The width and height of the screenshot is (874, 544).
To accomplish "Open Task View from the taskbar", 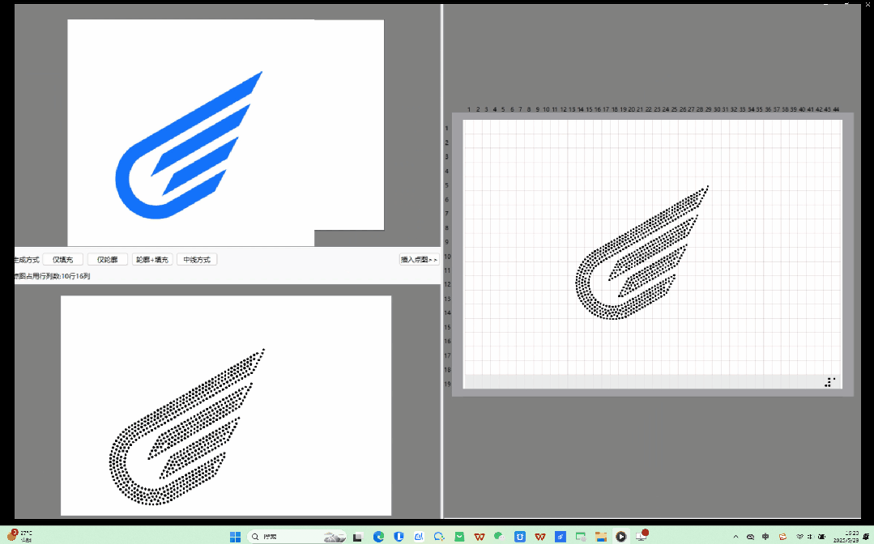I will (358, 537).
